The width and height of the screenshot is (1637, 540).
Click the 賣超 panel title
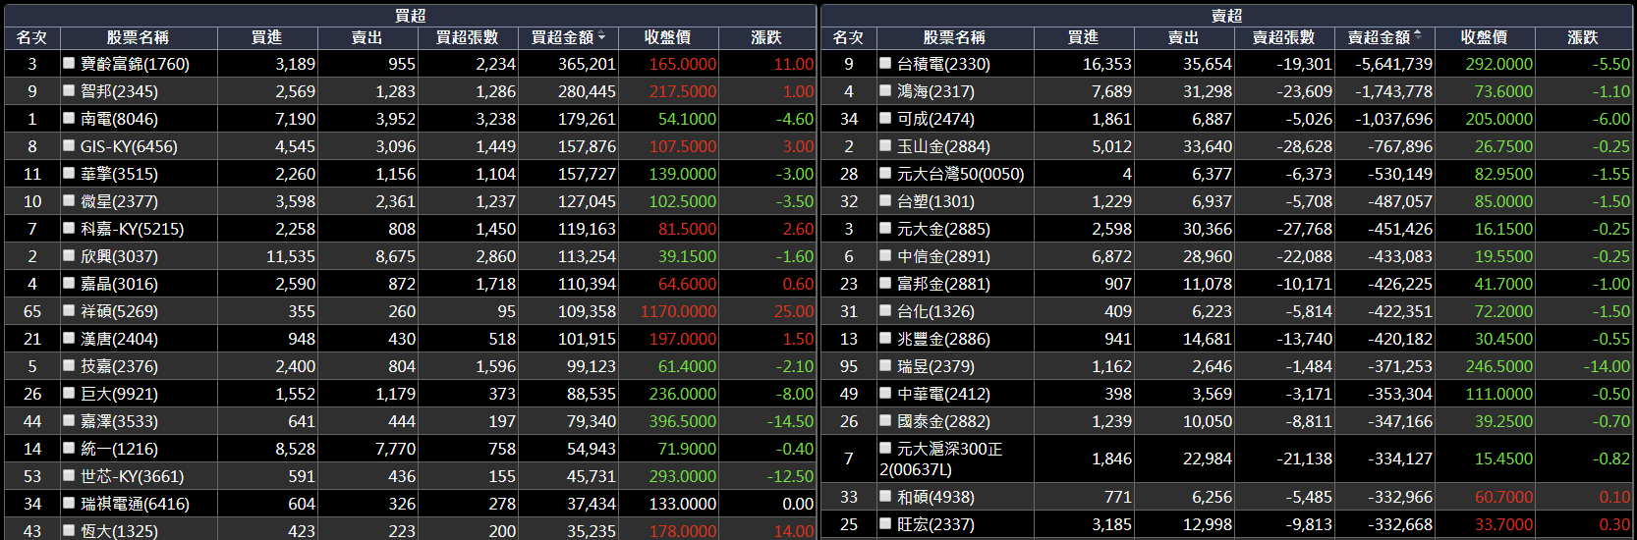[x=1226, y=15]
